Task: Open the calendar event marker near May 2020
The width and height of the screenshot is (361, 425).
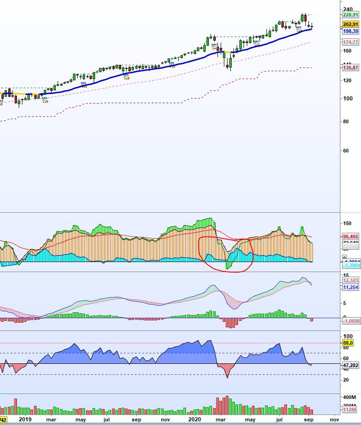Action: 256,43
